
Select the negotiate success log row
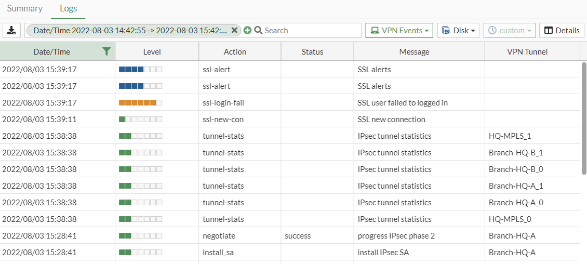coord(291,236)
